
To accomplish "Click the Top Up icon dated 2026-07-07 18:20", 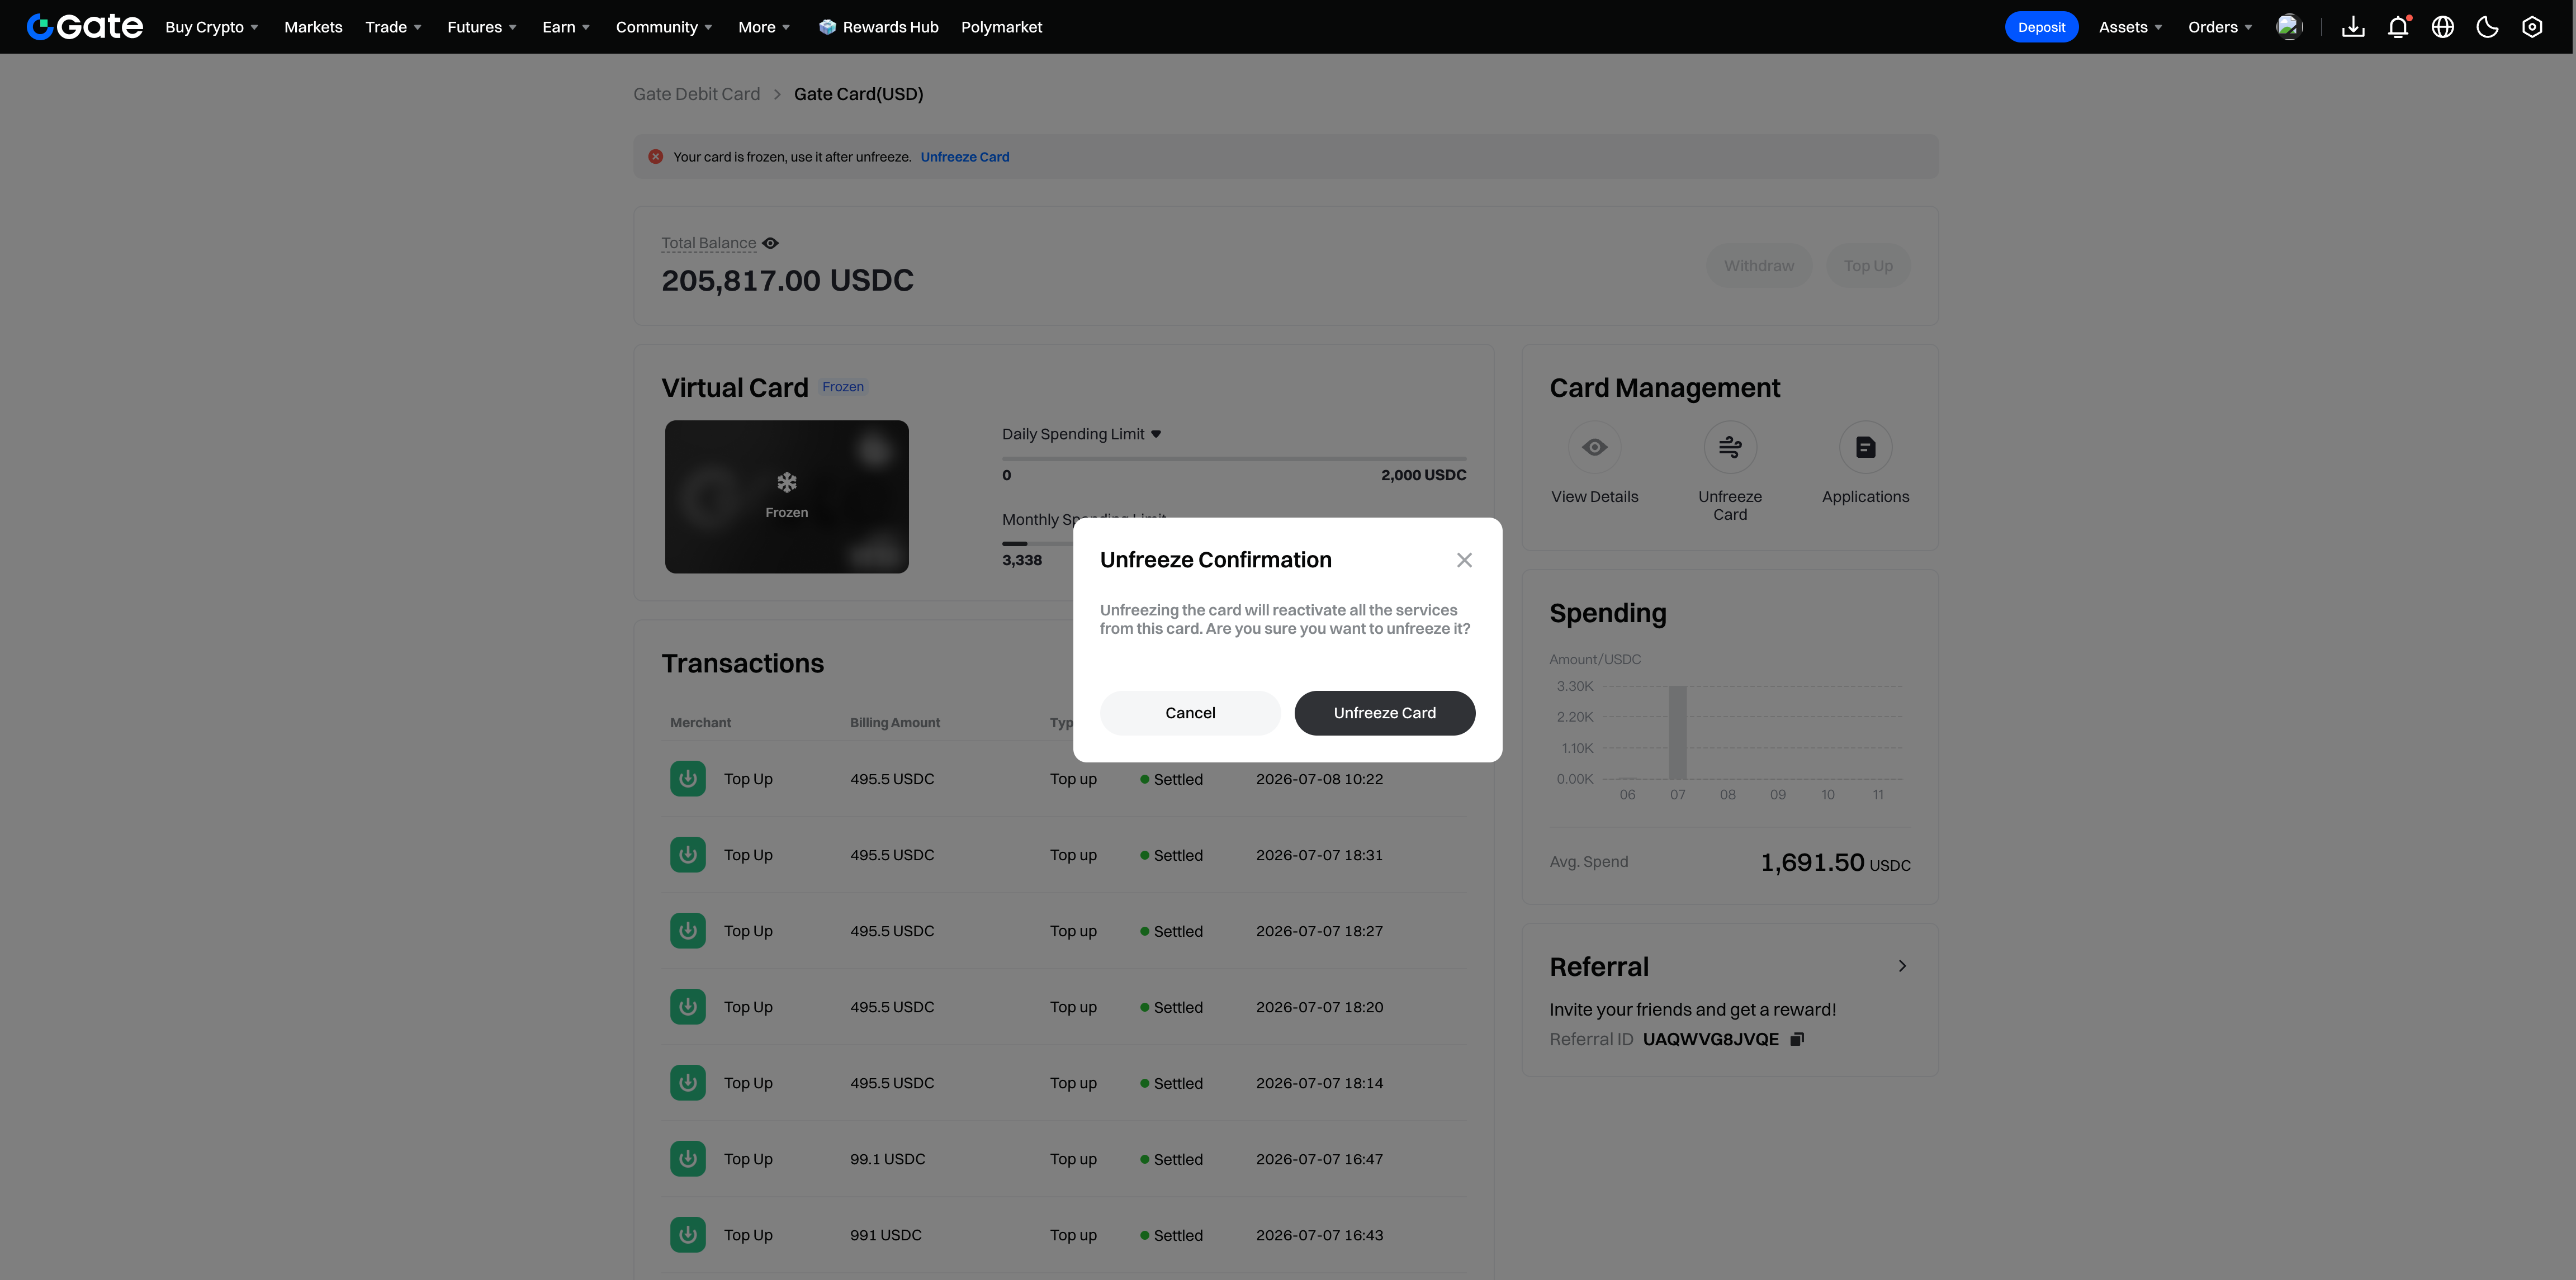I will coord(688,1007).
